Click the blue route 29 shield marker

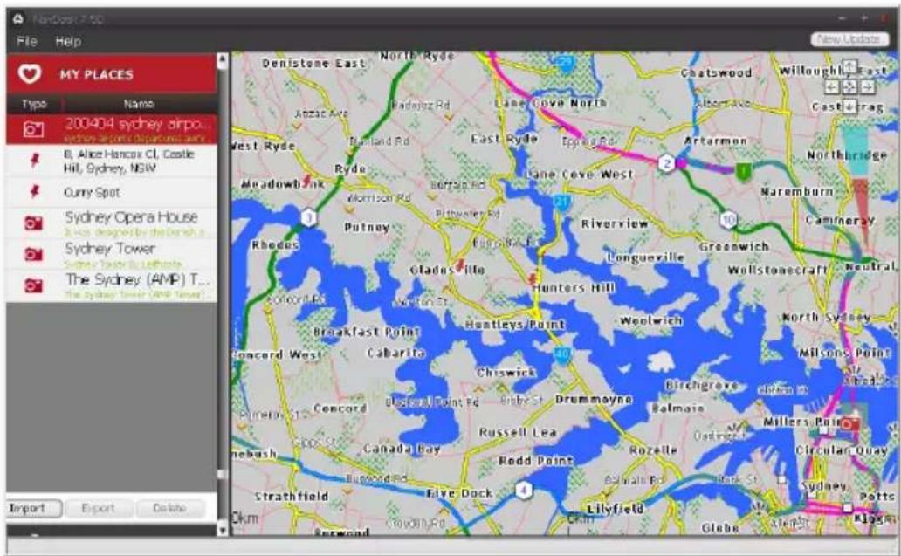(x=567, y=64)
